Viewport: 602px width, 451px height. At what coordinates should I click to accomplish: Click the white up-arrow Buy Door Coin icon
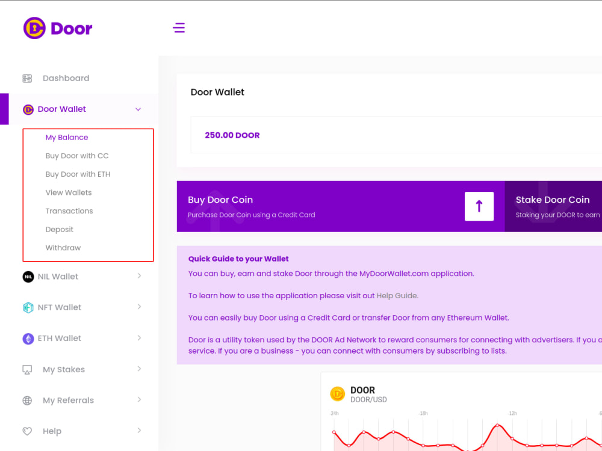pos(479,206)
